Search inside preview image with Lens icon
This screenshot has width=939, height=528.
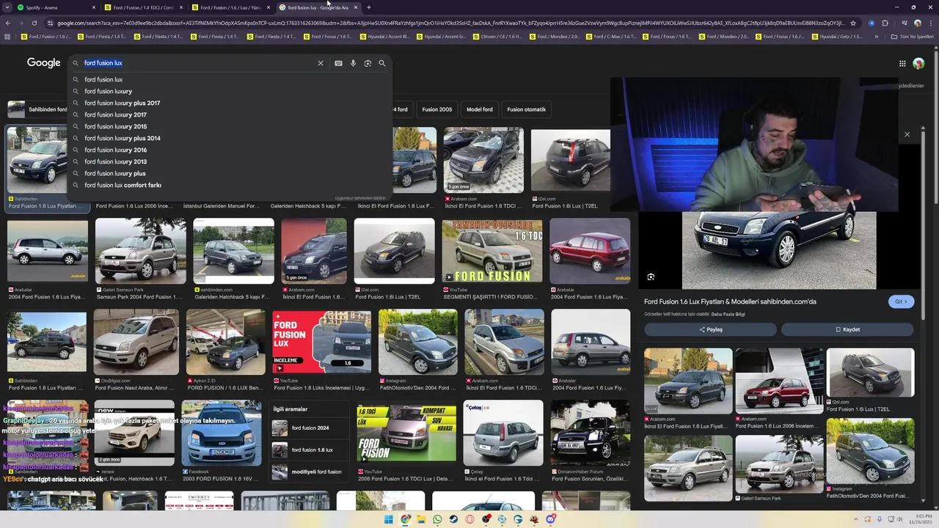click(x=651, y=276)
